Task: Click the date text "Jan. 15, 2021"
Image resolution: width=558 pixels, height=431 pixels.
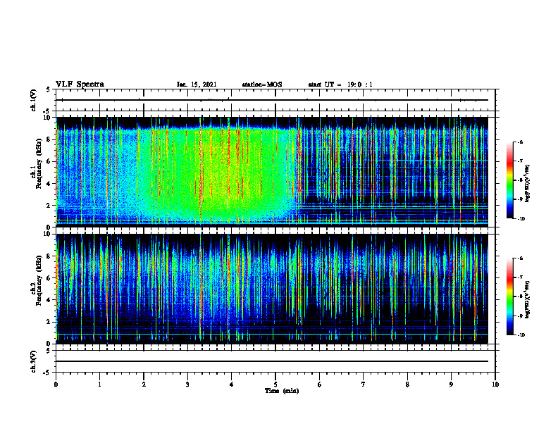Action: click(197, 85)
